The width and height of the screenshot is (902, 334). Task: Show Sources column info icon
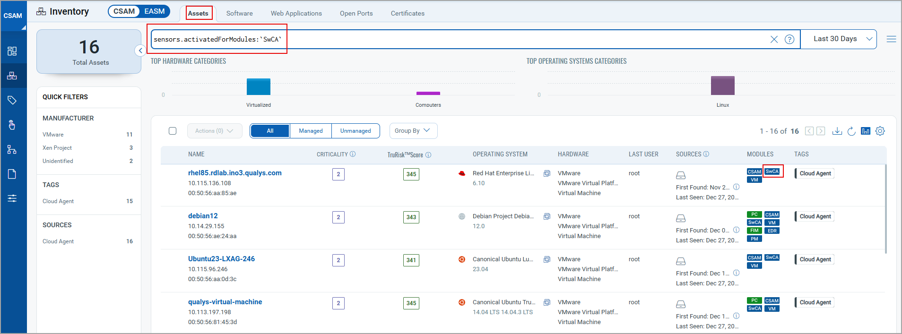pyautogui.click(x=706, y=154)
